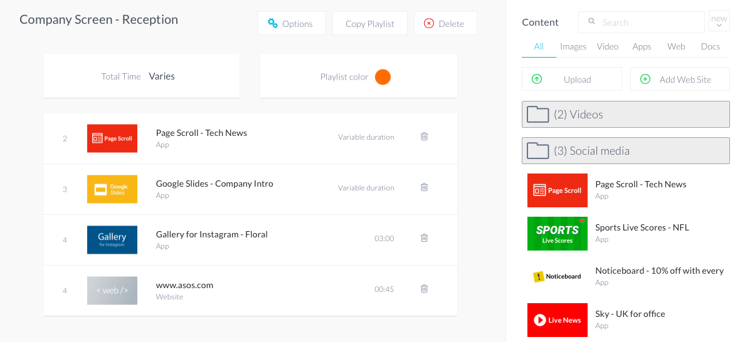Select Gallery for Instagram blue thumbnail
This screenshot has width=740, height=342.
pos(112,240)
